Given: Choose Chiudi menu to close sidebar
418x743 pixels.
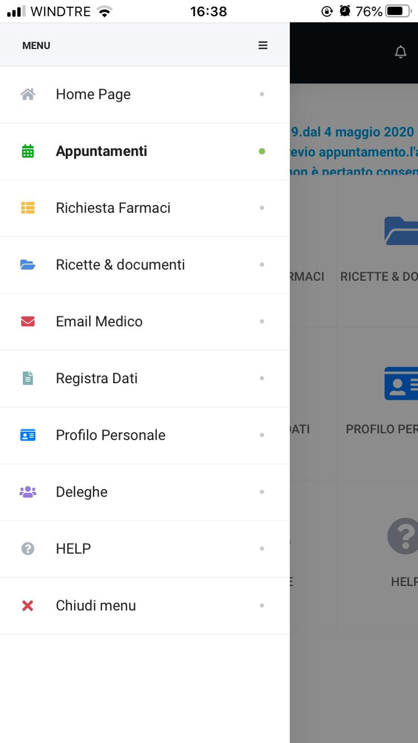Looking at the screenshot, I should point(96,606).
